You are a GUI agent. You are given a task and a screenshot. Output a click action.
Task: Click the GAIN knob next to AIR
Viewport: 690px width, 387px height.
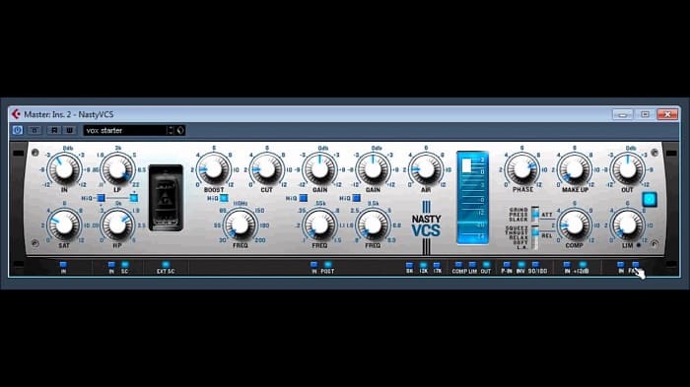tap(373, 169)
